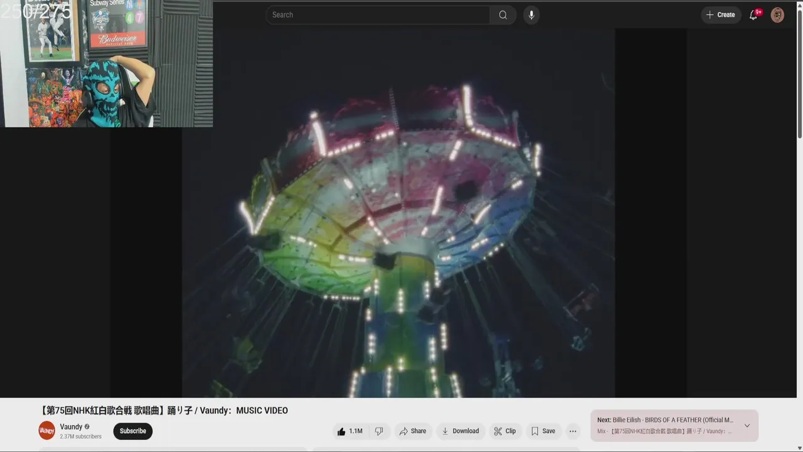This screenshot has width=803, height=452.
Task: Open the Create menu
Action: coord(721,15)
